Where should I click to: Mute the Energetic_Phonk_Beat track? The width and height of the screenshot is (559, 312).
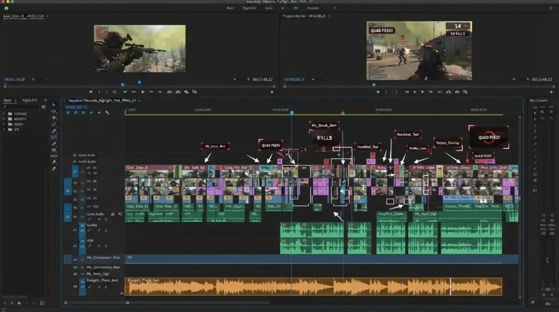99,287
